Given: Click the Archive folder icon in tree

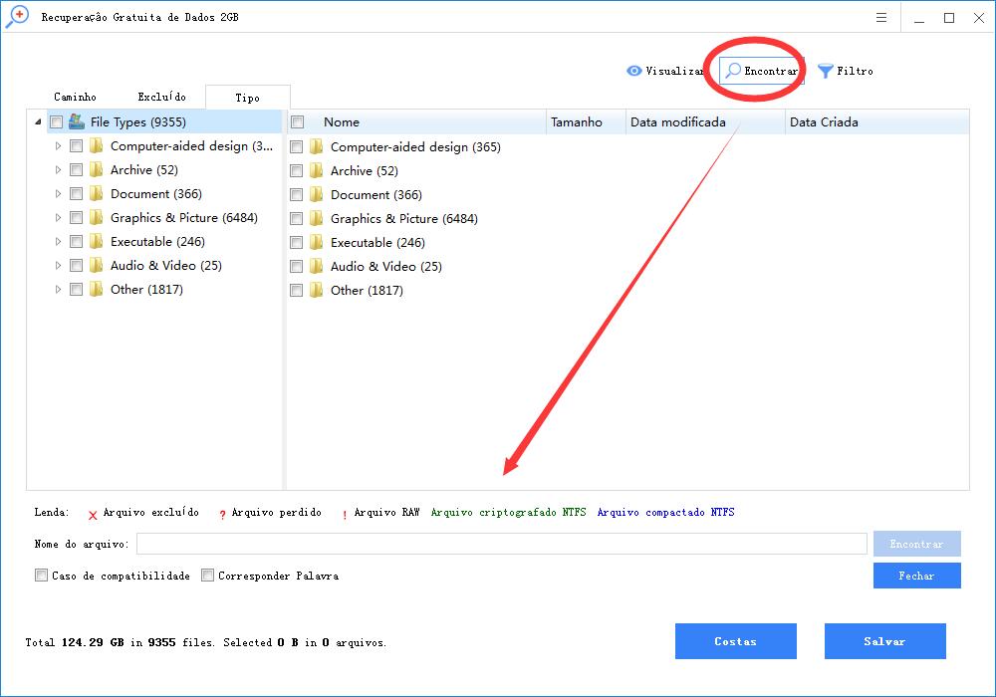Looking at the screenshot, I should point(97,170).
